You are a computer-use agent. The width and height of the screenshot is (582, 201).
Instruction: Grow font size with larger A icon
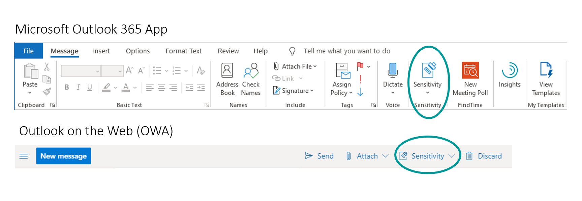click(x=129, y=70)
